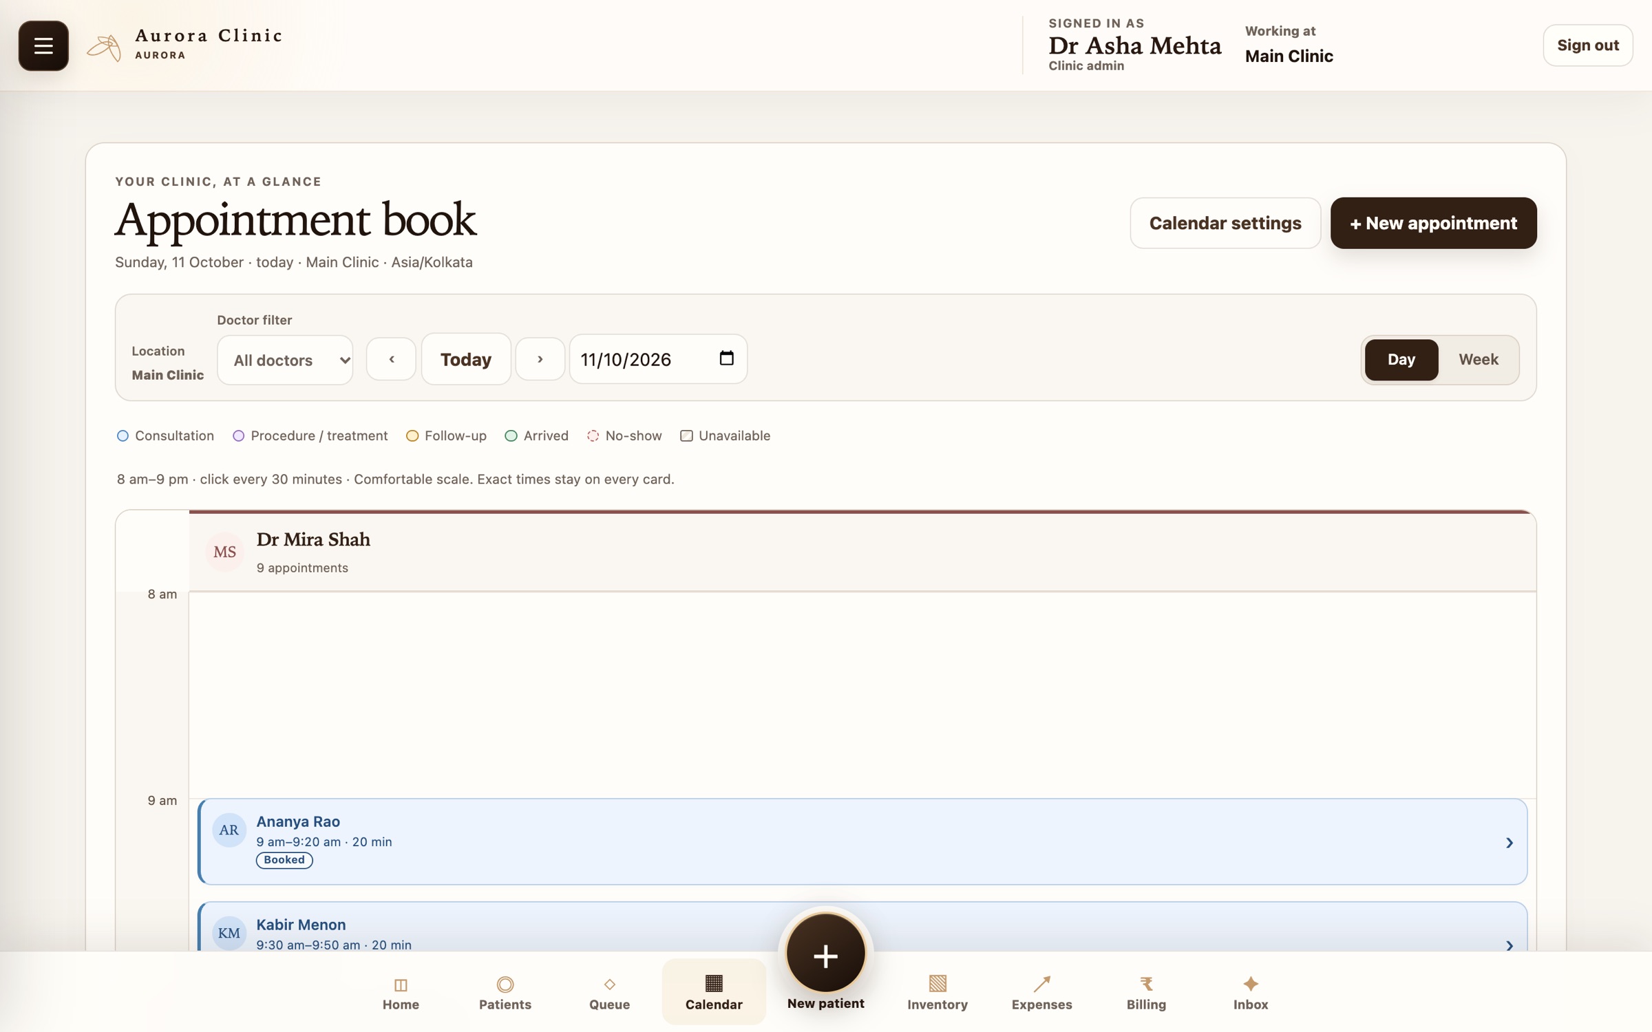This screenshot has height=1032, width=1652.
Task: Open Calendar settings
Action: [1225, 223]
